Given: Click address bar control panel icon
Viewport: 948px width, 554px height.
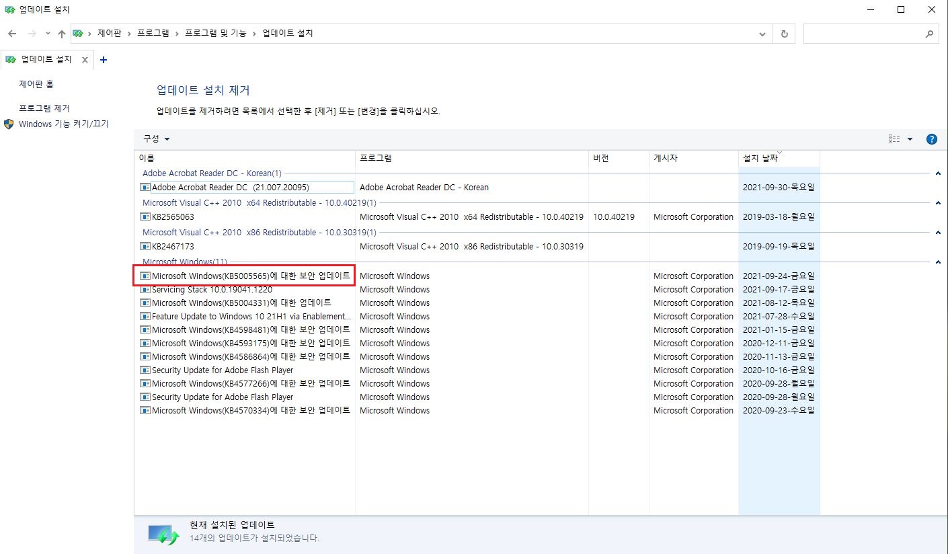Looking at the screenshot, I should pos(78,34).
